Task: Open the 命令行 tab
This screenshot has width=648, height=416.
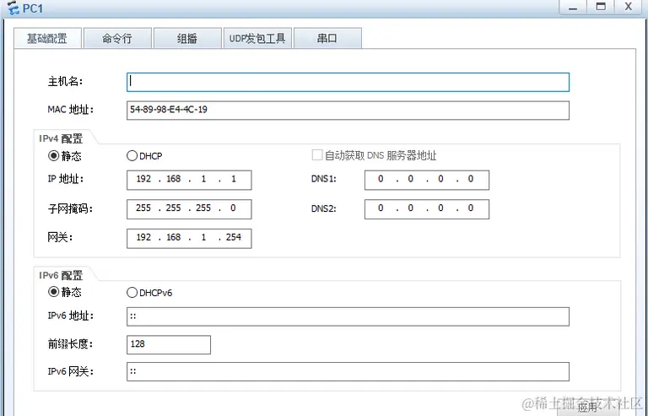Action: coord(117,39)
